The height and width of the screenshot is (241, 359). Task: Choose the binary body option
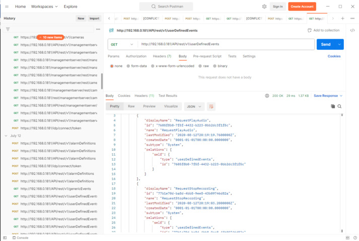(221, 66)
